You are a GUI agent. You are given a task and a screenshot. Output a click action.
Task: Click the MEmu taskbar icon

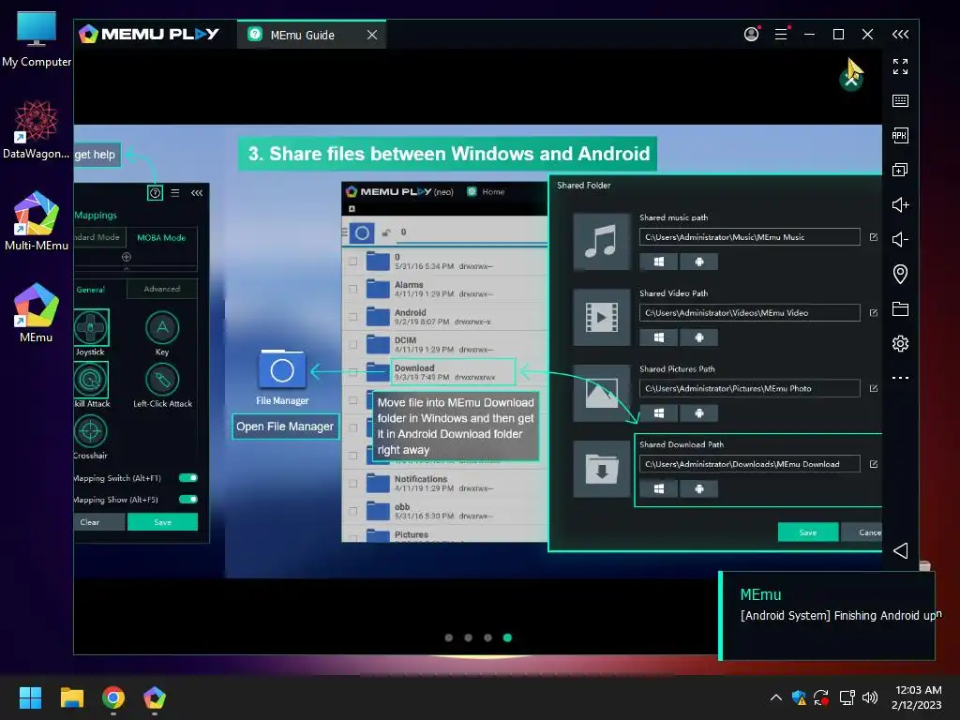pos(155,697)
